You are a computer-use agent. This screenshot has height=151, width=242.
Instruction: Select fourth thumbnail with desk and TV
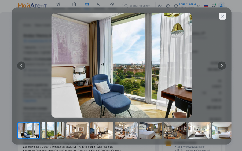coord(102,131)
